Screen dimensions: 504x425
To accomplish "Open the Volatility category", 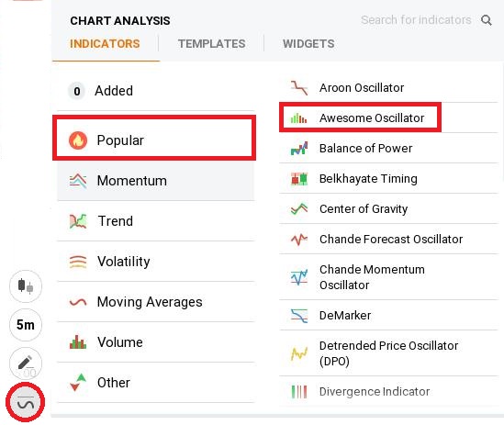I will [156, 262].
